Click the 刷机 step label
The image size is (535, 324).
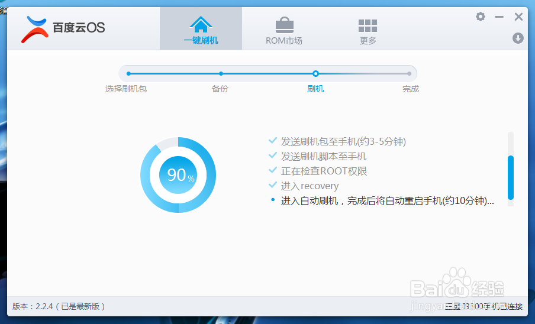coord(315,89)
